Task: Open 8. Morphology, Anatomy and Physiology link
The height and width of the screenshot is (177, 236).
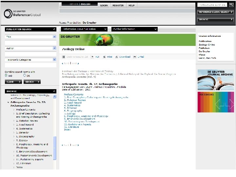Action: click(x=86, y=116)
